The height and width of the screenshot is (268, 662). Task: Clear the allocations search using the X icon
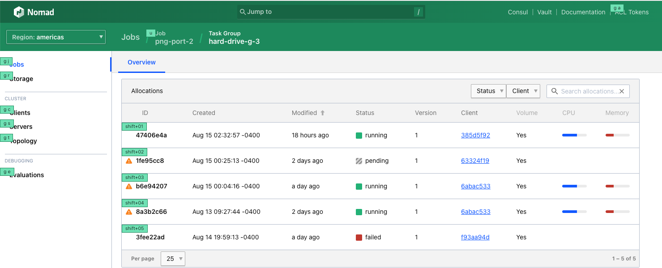point(622,91)
